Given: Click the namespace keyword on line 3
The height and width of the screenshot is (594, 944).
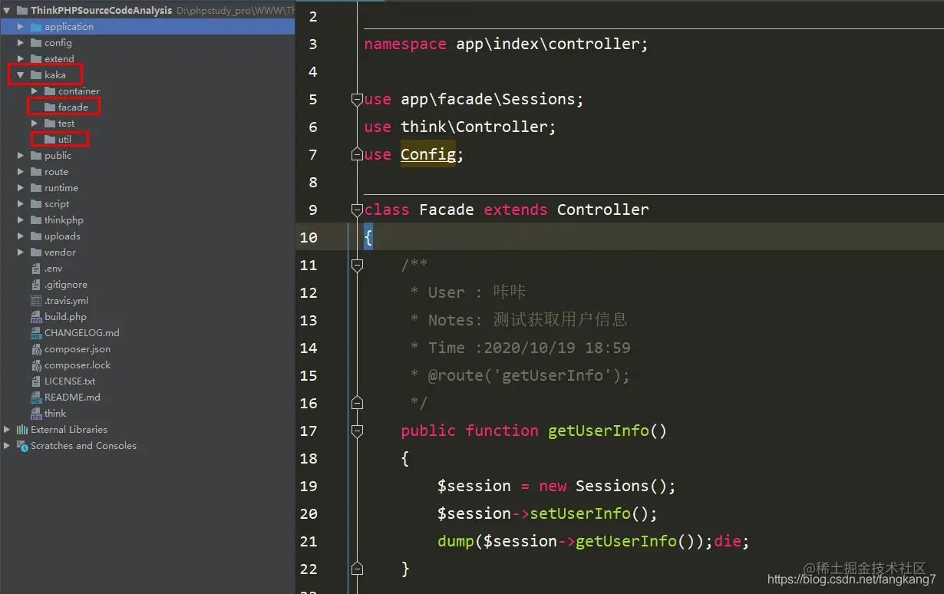Looking at the screenshot, I should pyautogui.click(x=405, y=44).
